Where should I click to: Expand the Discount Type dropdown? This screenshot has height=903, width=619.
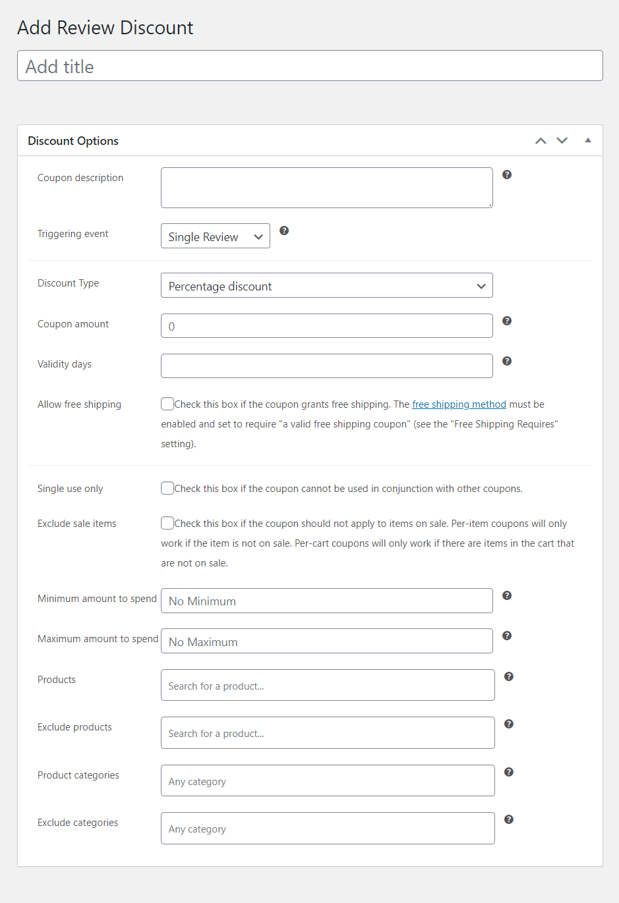326,286
